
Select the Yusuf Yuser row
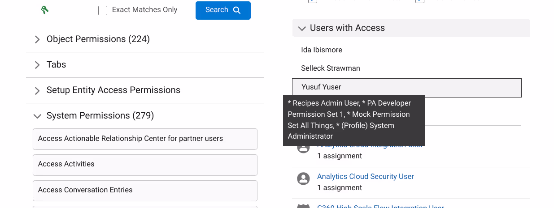click(x=407, y=88)
